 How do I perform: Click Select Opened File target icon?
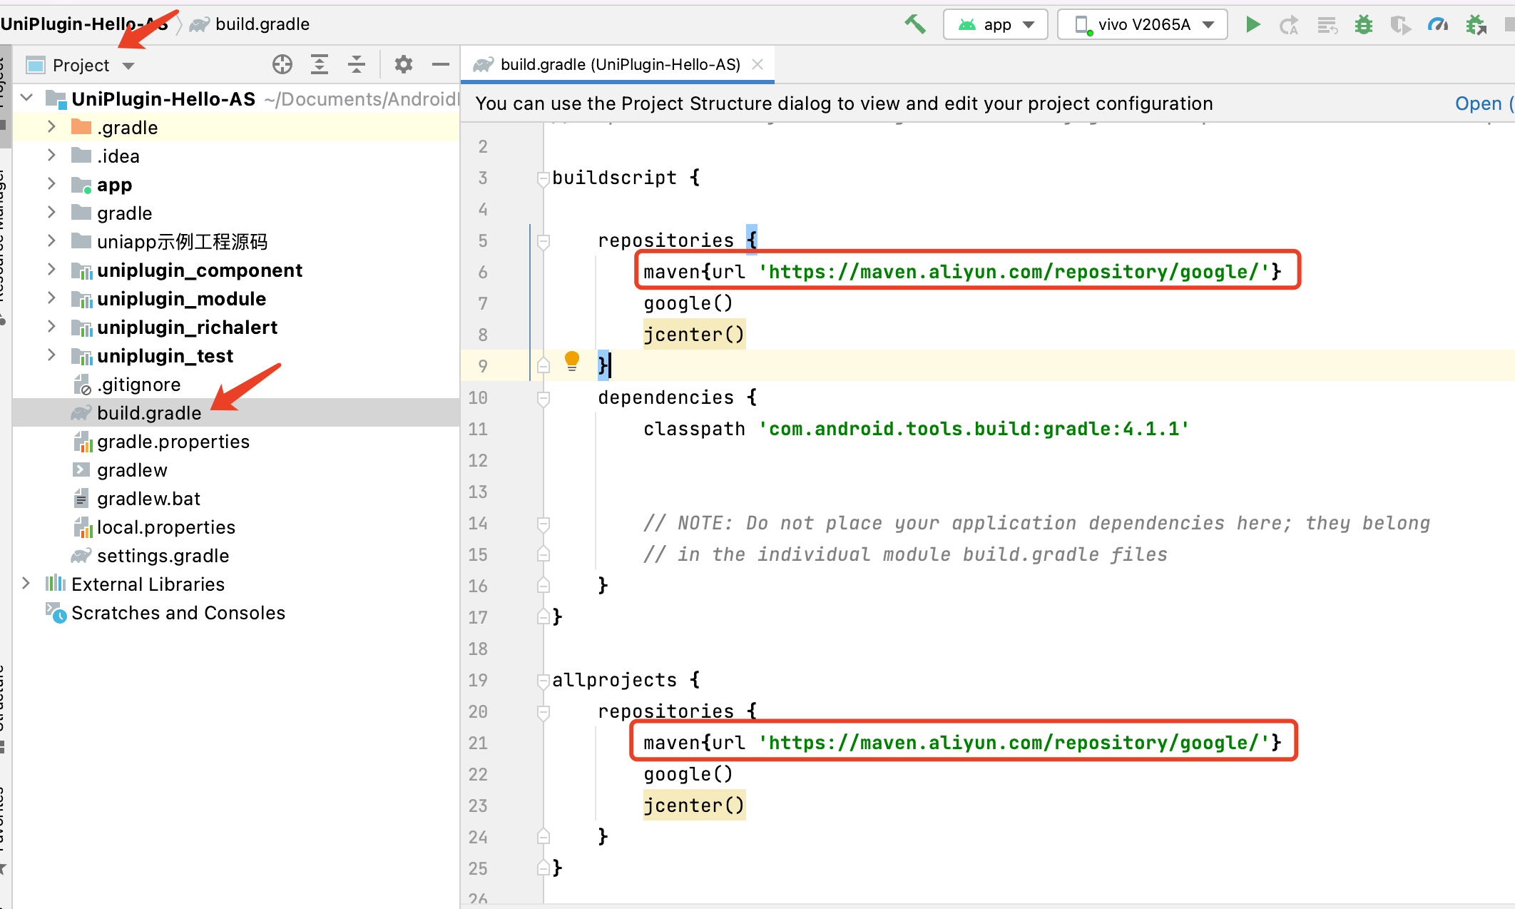coord(282,65)
